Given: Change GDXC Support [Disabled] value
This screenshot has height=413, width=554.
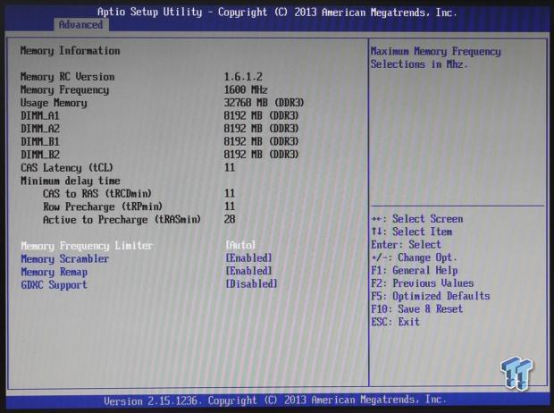Looking at the screenshot, I should pyautogui.click(x=252, y=284).
